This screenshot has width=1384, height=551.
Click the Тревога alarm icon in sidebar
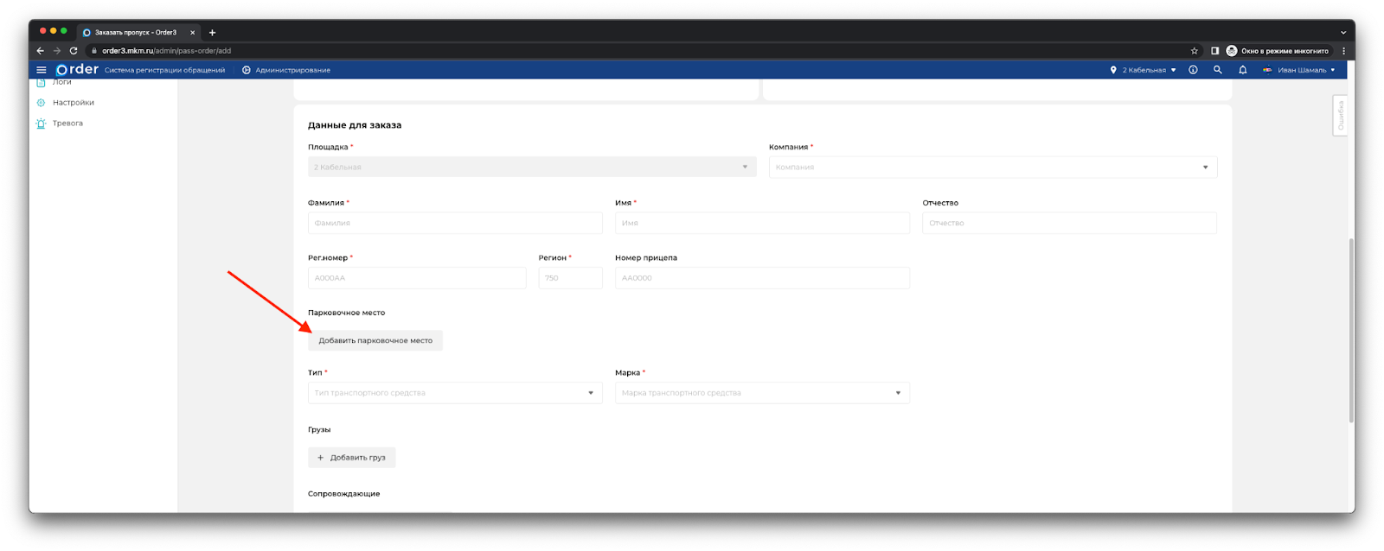[41, 123]
